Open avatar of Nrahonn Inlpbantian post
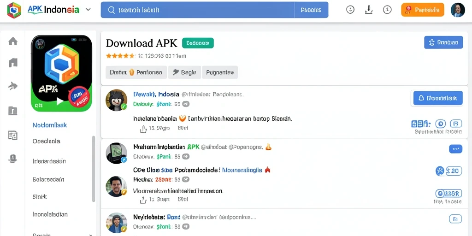The image size is (472, 236). (116, 153)
